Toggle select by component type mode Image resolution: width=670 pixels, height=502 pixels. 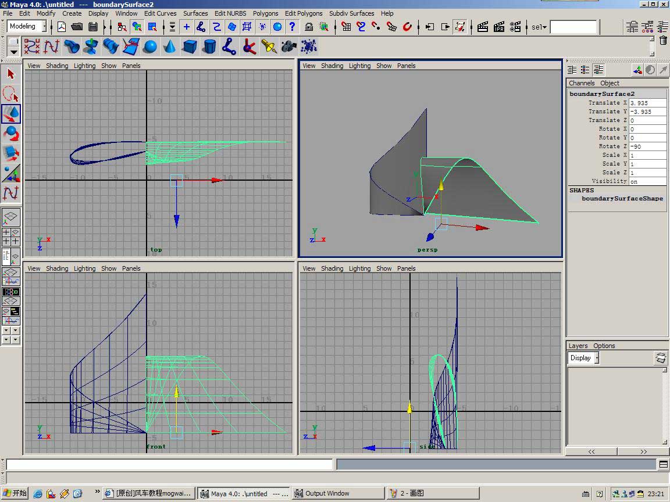point(152,27)
